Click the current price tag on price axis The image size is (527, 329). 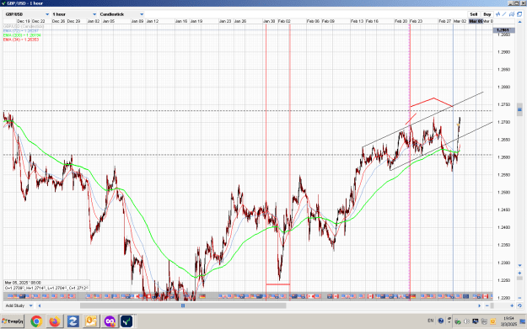(503, 30)
